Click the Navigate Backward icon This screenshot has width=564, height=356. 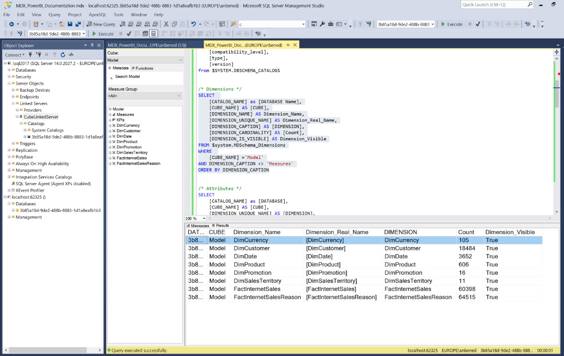coord(11,24)
